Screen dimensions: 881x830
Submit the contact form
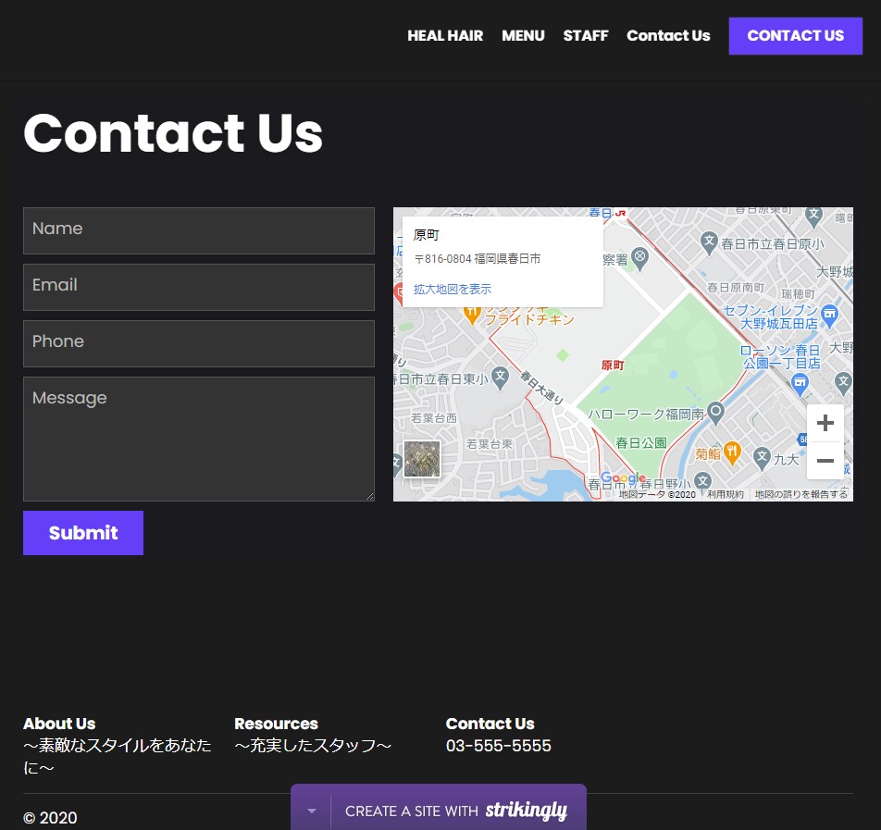[83, 533]
